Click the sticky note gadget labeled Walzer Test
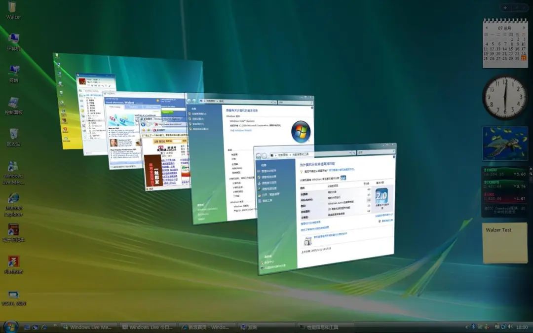533x333 pixels. [504, 242]
